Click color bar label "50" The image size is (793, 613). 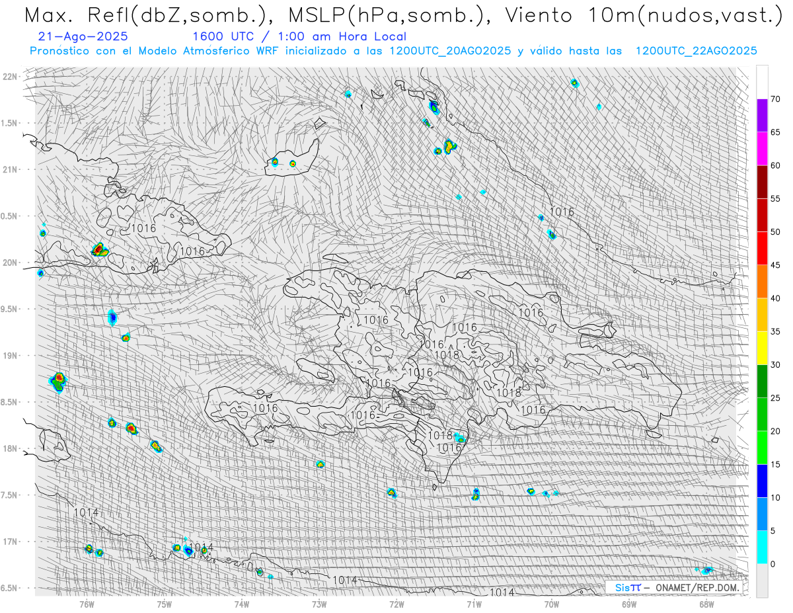pos(775,232)
